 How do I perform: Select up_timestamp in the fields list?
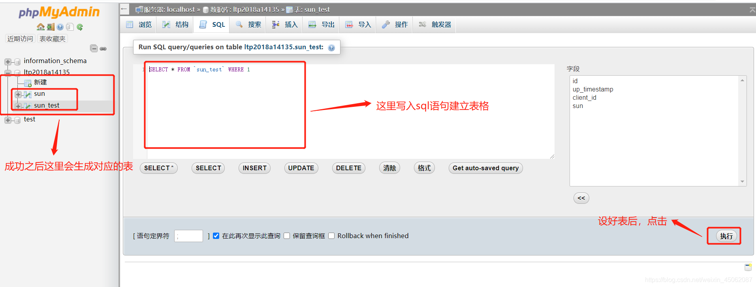pyautogui.click(x=593, y=89)
